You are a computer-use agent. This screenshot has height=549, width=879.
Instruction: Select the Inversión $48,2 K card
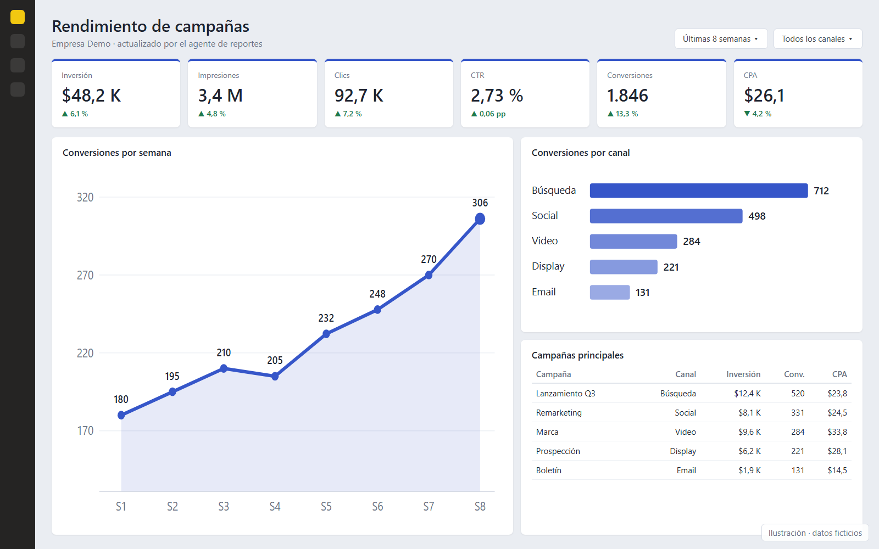tap(116, 93)
